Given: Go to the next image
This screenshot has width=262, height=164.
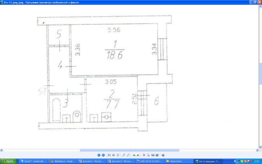Looking at the screenshot, I should (103, 154).
